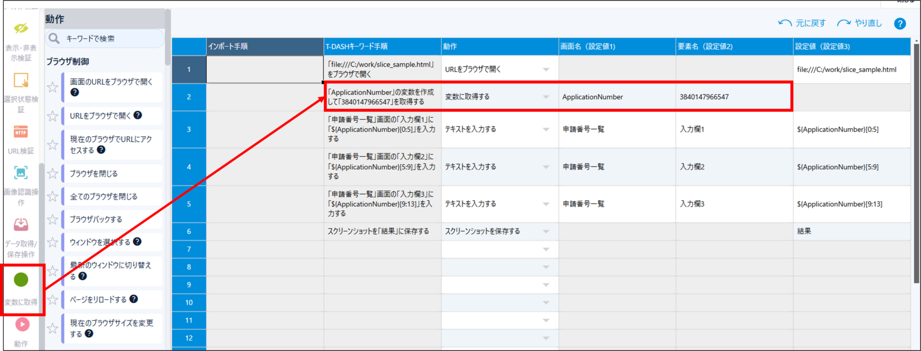
Task: Open the empty 動作 dropdown in row 9
Action: click(546, 285)
